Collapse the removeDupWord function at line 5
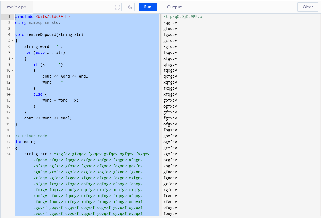Image resolution: width=321 pixels, height=218 pixels. click(x=12, y=41)
